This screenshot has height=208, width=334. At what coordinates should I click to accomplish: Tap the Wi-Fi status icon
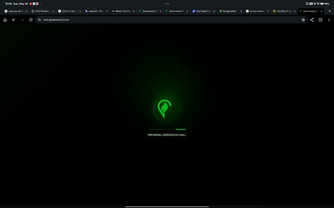318,4
